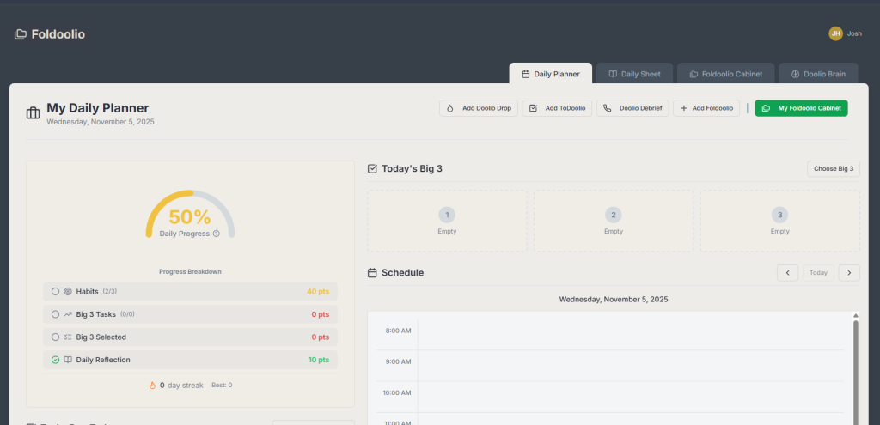Toggle the Big 3 Tasks completion circle
Viewport: 880px width, 425px height.
55,314
